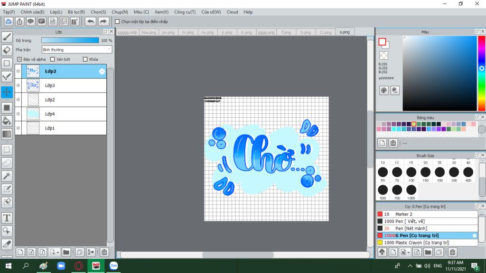The image size is (486, 273).
Task: Select Plastic Crayon [Cọ trang trí] brush
Action: click(427, 243)
